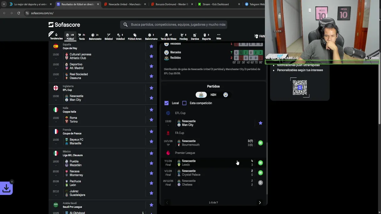The width and height of the screenshot is (381, 214).
Task: Click the W badge for Newcastle vs Bournemouth
Action: pos(260,143)
